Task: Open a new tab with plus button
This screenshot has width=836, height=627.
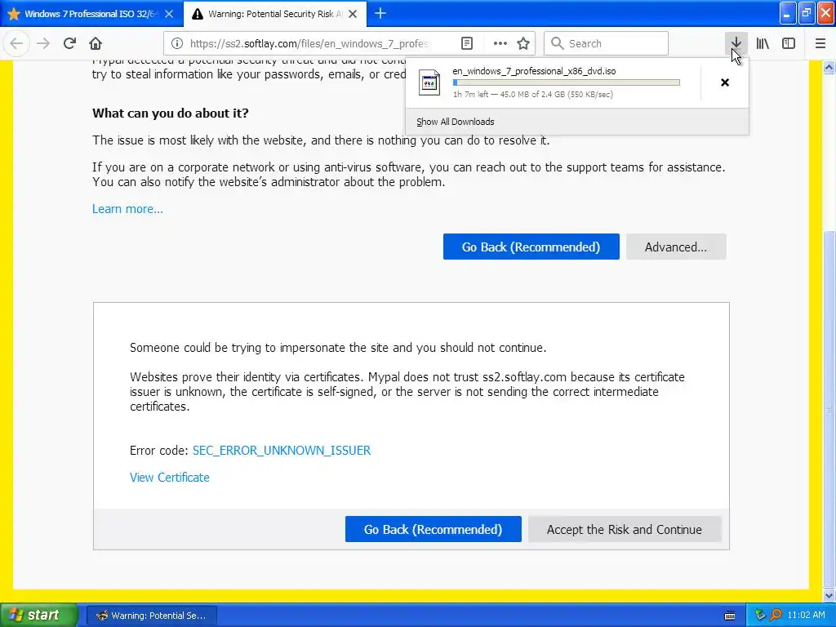Action: point(380,13)
